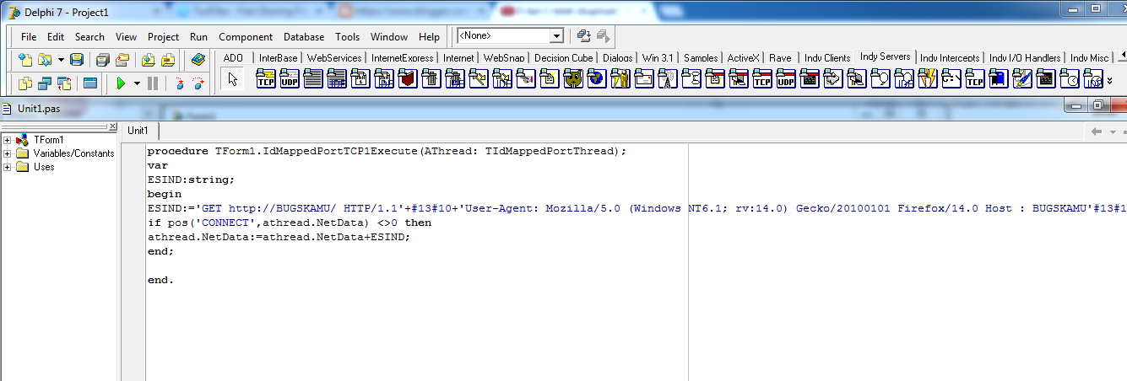The width and height of the screenshot is (1127, 381).
Task: Expand the Uses tree node
Action: tap(8, 167)
